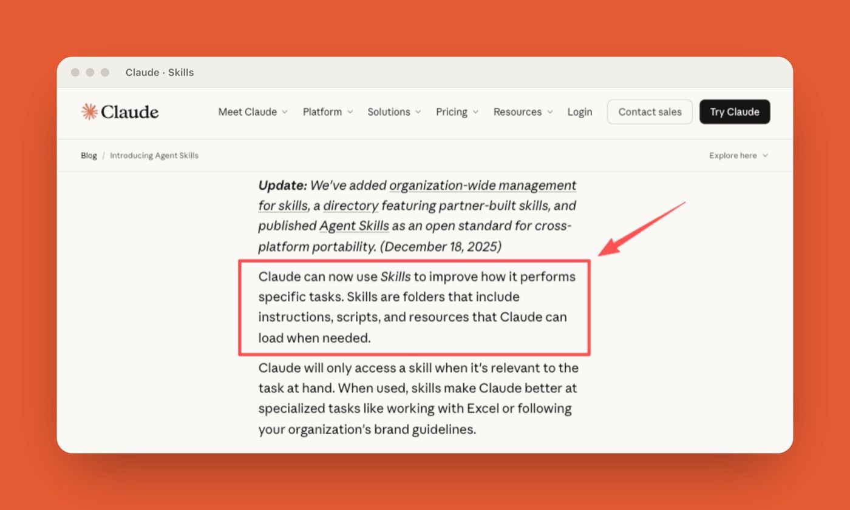The height and width of the screenshot is (510, 850).
Task: Open the organization-wide management for skills link
Action: (418, 195)
